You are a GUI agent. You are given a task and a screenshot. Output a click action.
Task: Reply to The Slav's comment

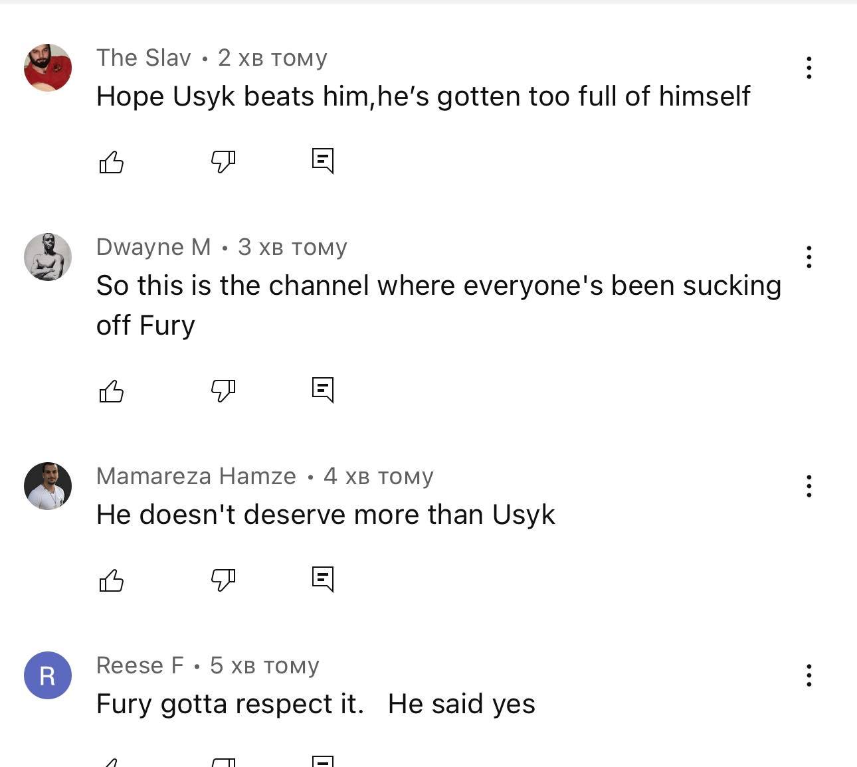(x=323, y=161)
